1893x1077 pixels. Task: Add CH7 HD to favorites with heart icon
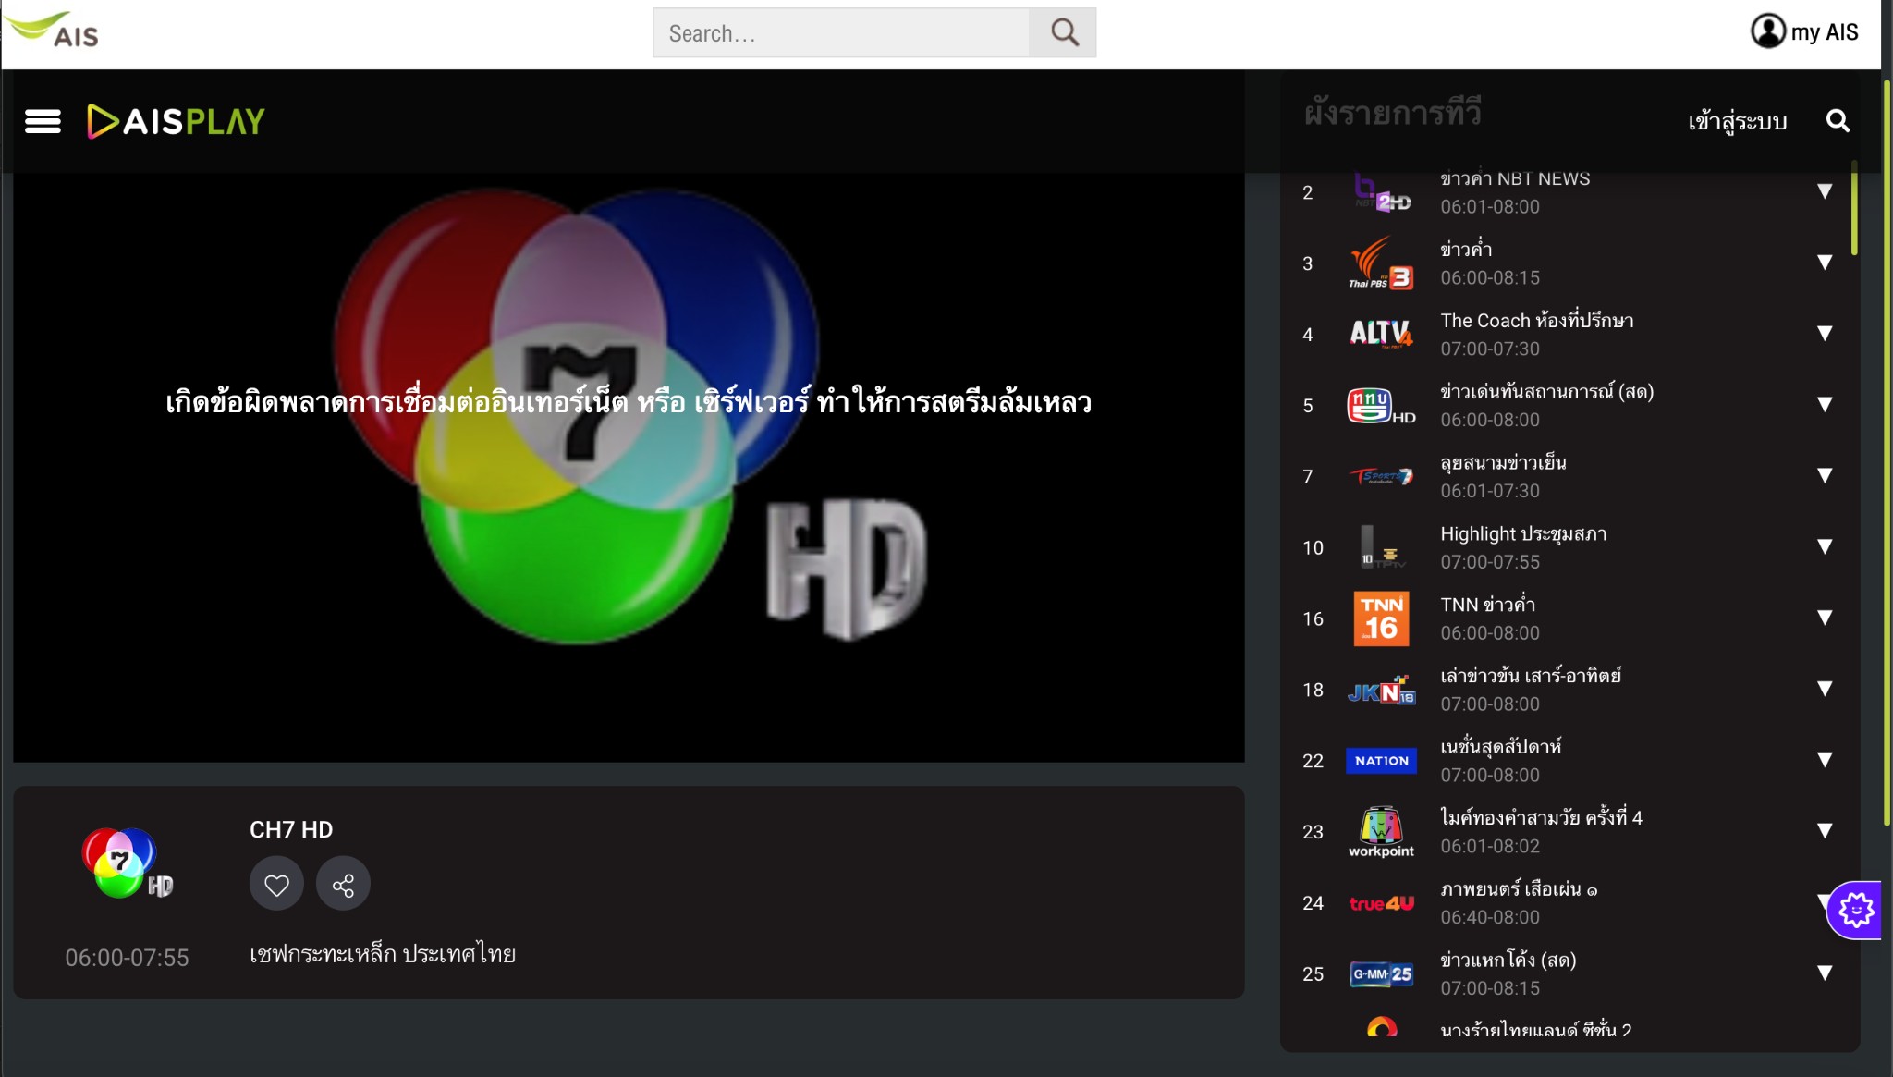(276, 884)
